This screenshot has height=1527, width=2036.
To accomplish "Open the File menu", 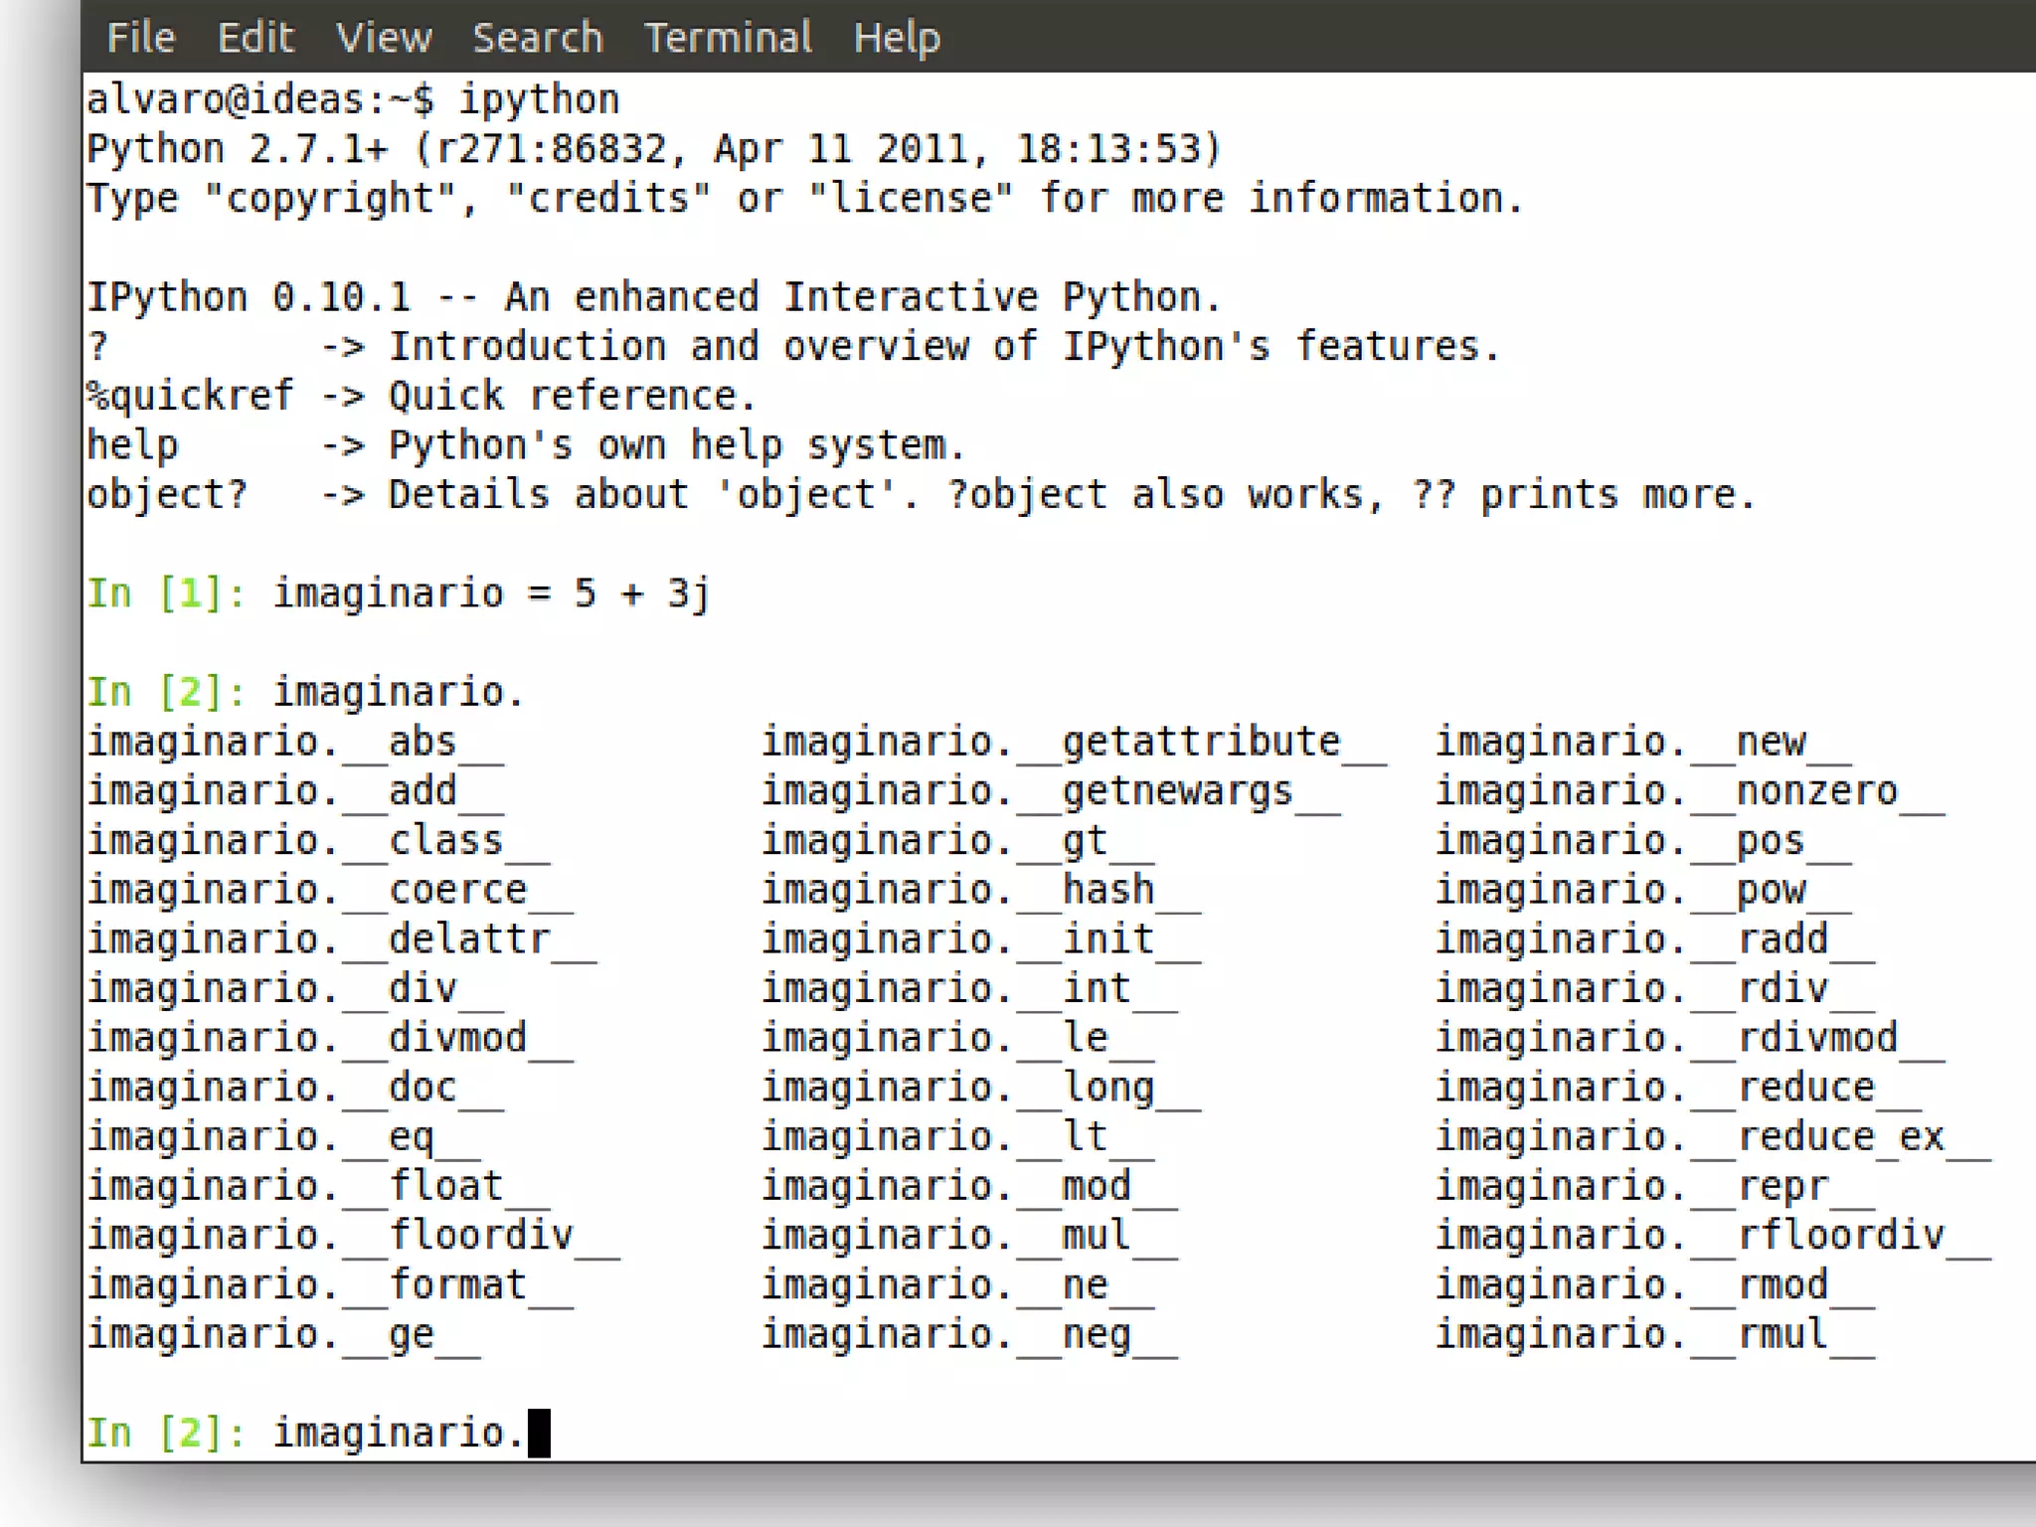I will coord(140,38).
